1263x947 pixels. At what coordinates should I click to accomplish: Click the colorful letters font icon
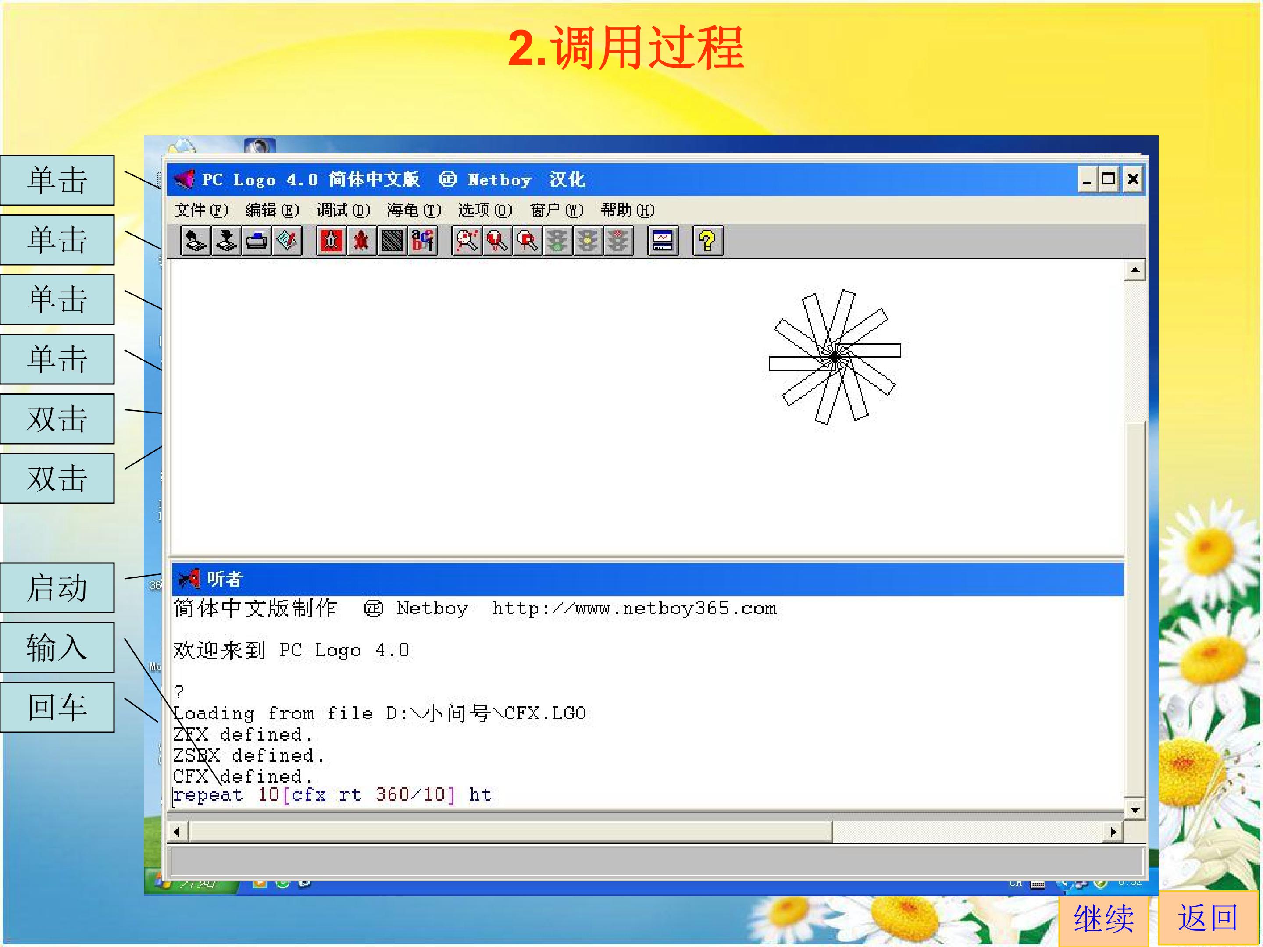click(x=422, y=241)
